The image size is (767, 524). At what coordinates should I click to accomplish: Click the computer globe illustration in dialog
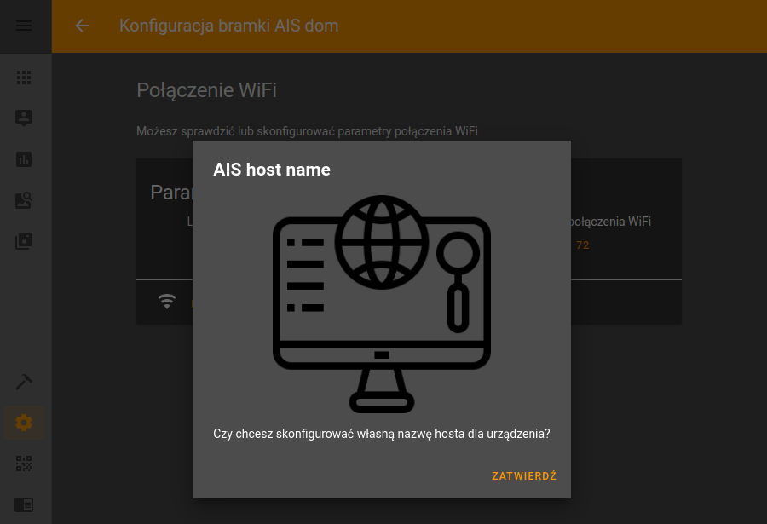coord(382,304)
